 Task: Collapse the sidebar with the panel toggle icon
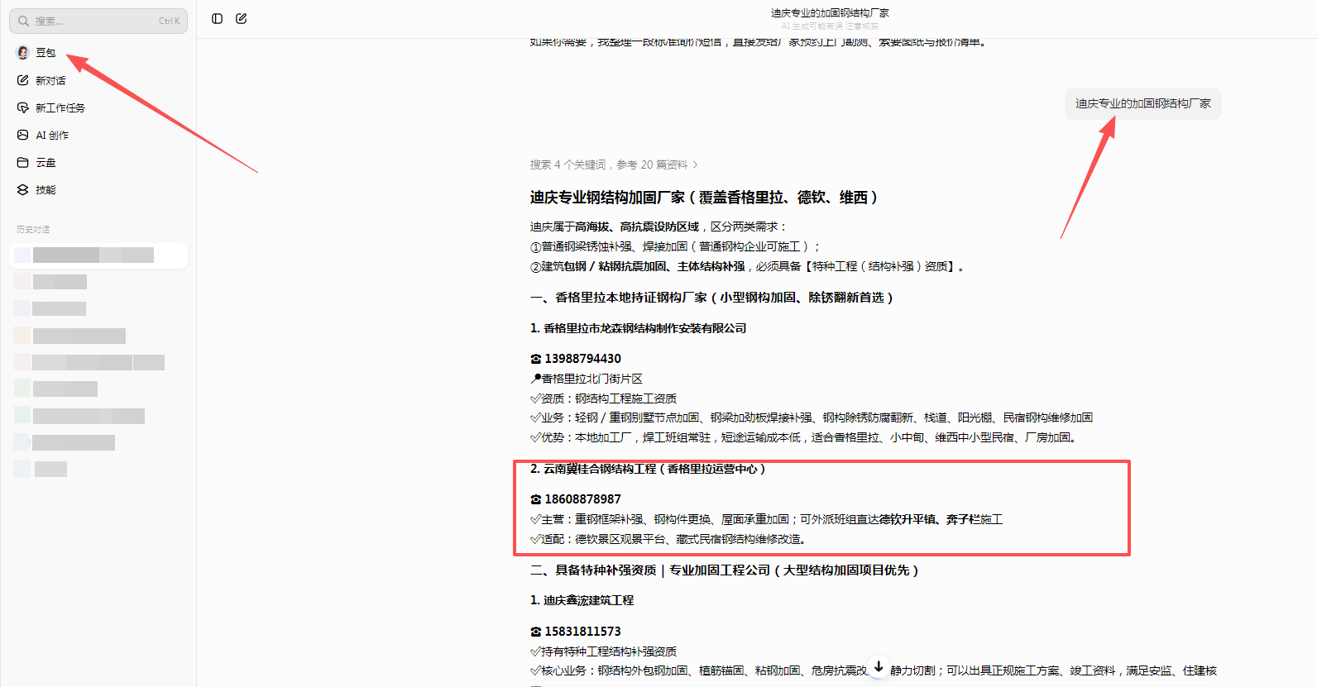pyautogui.click(x=218, y=19)
